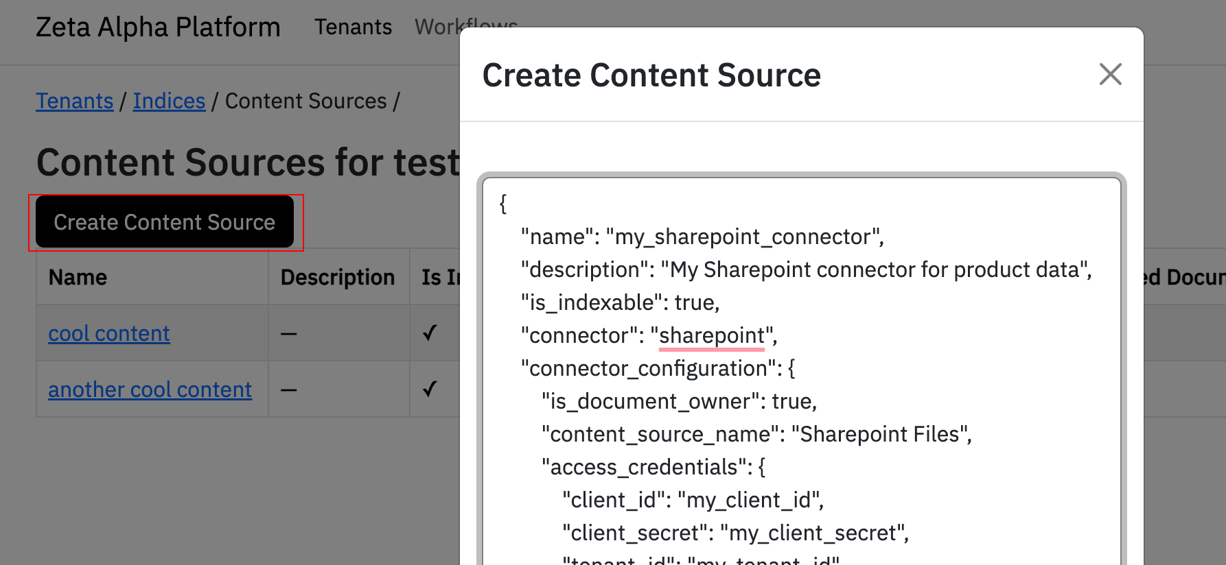The image size is (1226, 565).
Task: Click the dash in 'cool content' description cell
Action: click(x=288, y=334)
